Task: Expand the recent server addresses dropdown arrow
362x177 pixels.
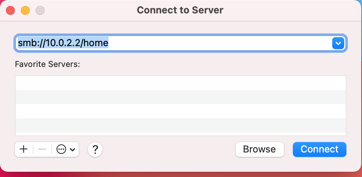Action: (338, 44)
